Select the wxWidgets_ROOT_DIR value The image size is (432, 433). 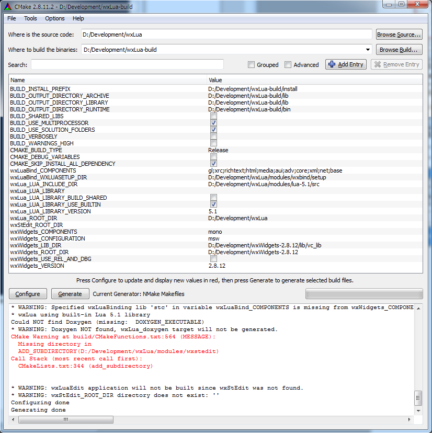[x=253, y=252]
